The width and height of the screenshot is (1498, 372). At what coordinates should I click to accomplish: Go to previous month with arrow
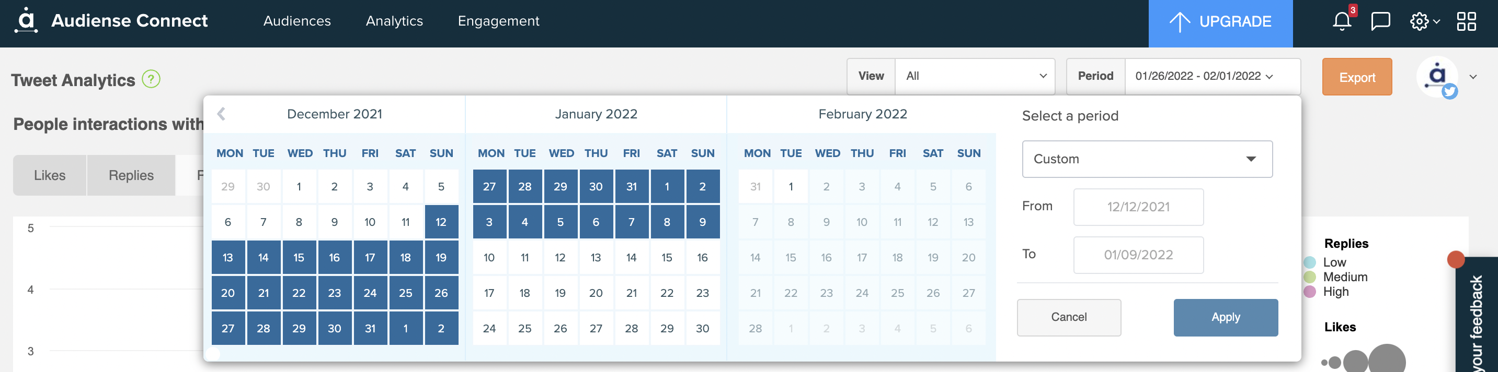tap(221, 114)
